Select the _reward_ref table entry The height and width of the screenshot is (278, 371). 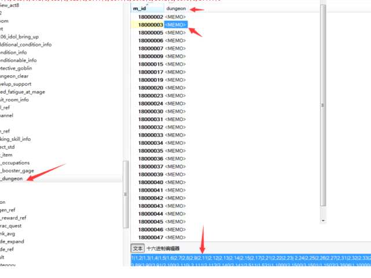(x=13, y=218)
